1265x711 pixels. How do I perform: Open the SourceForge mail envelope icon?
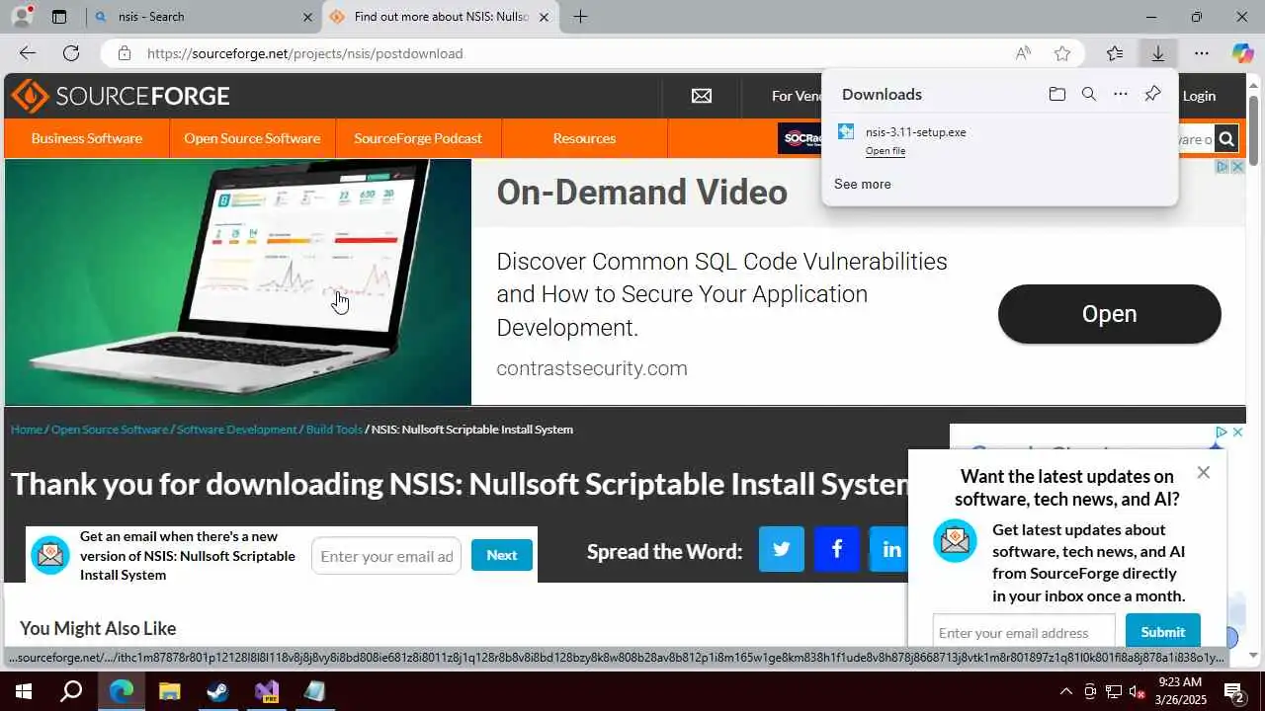point(702,96)
